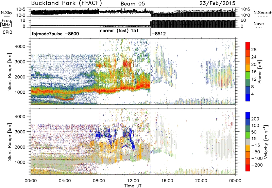Click the "12:00" time tick label
Viewport: 272px width, 188px height.
[133, 181]
